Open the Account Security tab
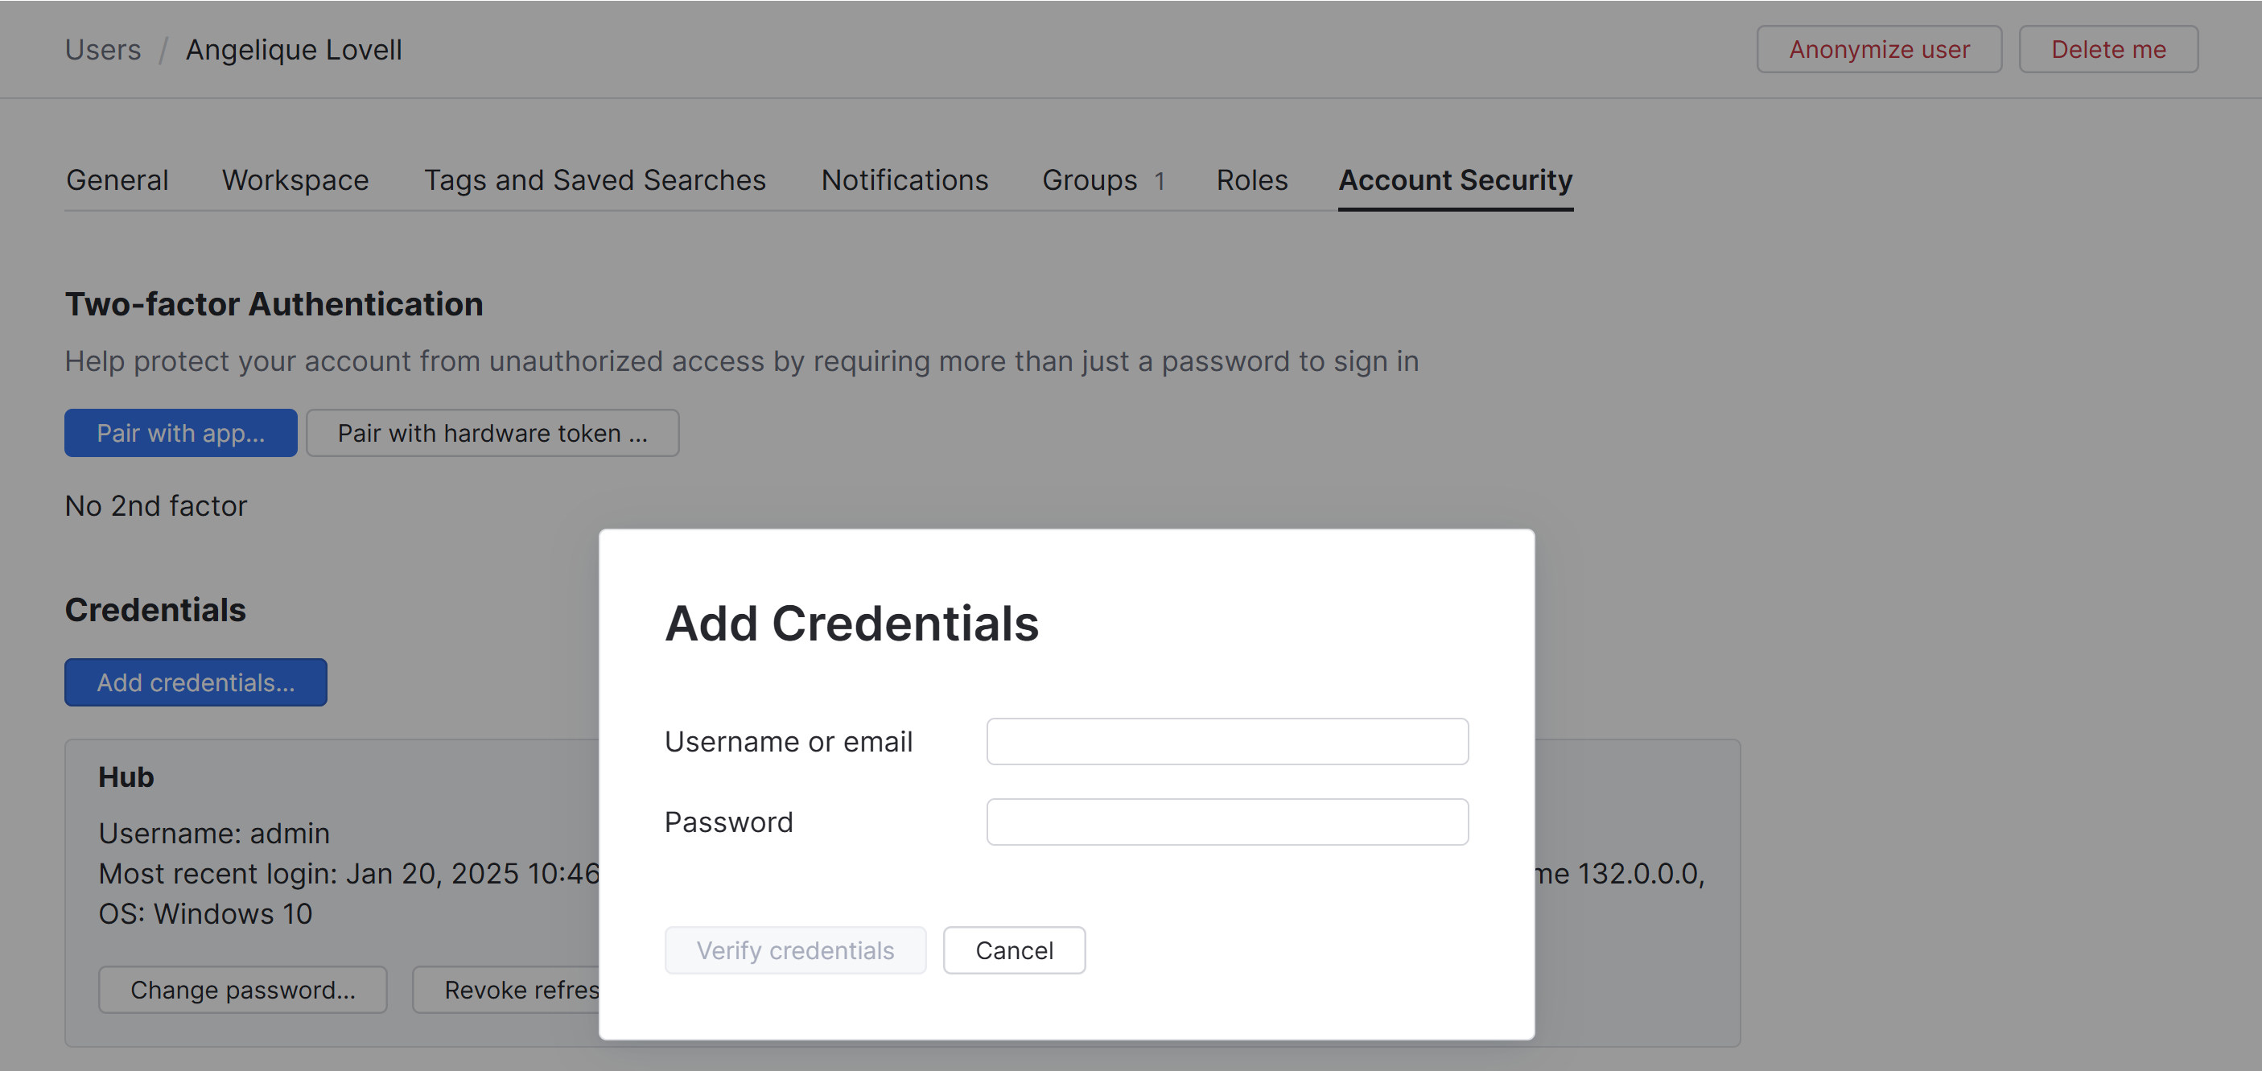The height and width of the screenshot is (1071, 2262). pos(1455,180)
